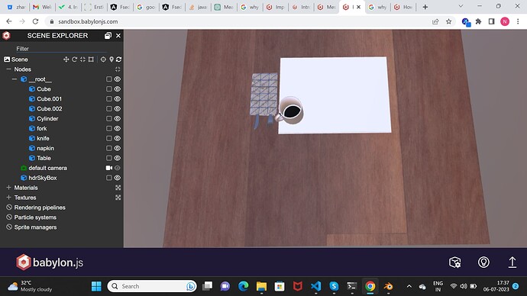Close the Scene Explorer panel
This screenshot has height=296, width=527.
tap(118, 36)
